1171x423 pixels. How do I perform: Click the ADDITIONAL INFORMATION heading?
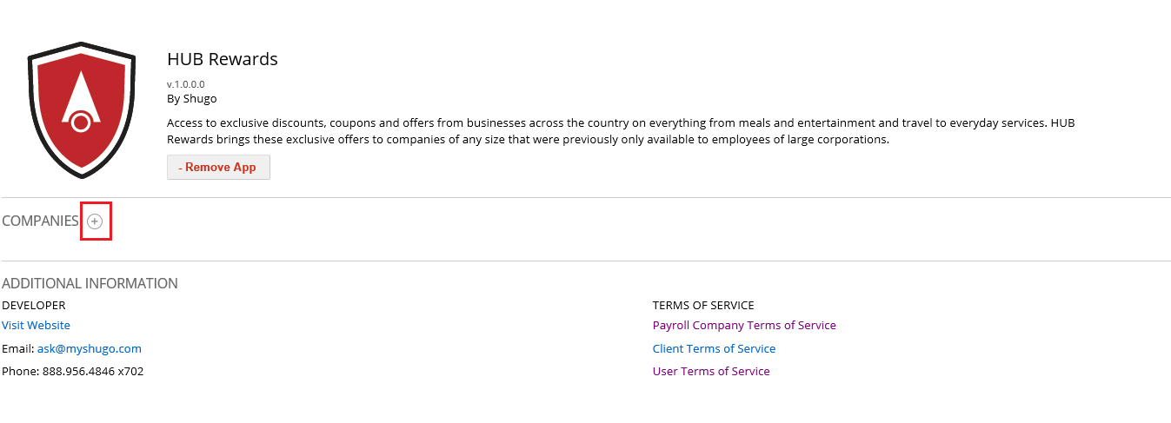90,283
